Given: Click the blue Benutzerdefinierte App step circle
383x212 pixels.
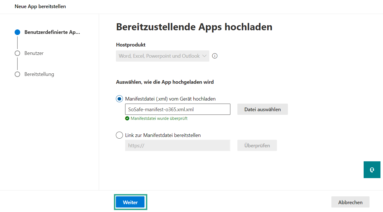Looking at the screenshot, I should pos(17,32).
